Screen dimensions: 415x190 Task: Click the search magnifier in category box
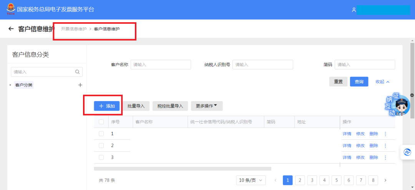click(77, 72)
